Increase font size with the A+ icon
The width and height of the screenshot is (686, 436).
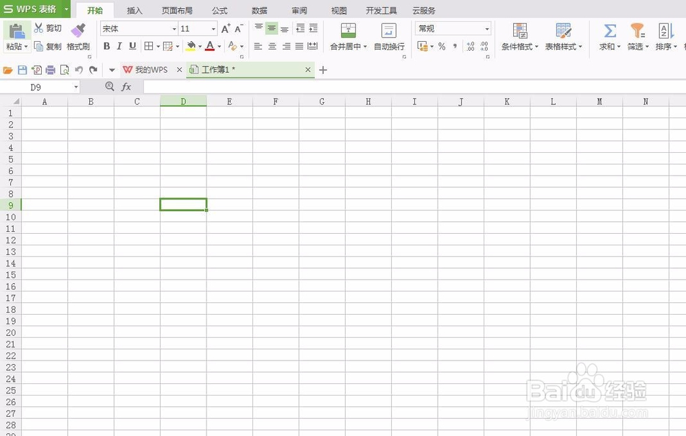tap(226, 29)
